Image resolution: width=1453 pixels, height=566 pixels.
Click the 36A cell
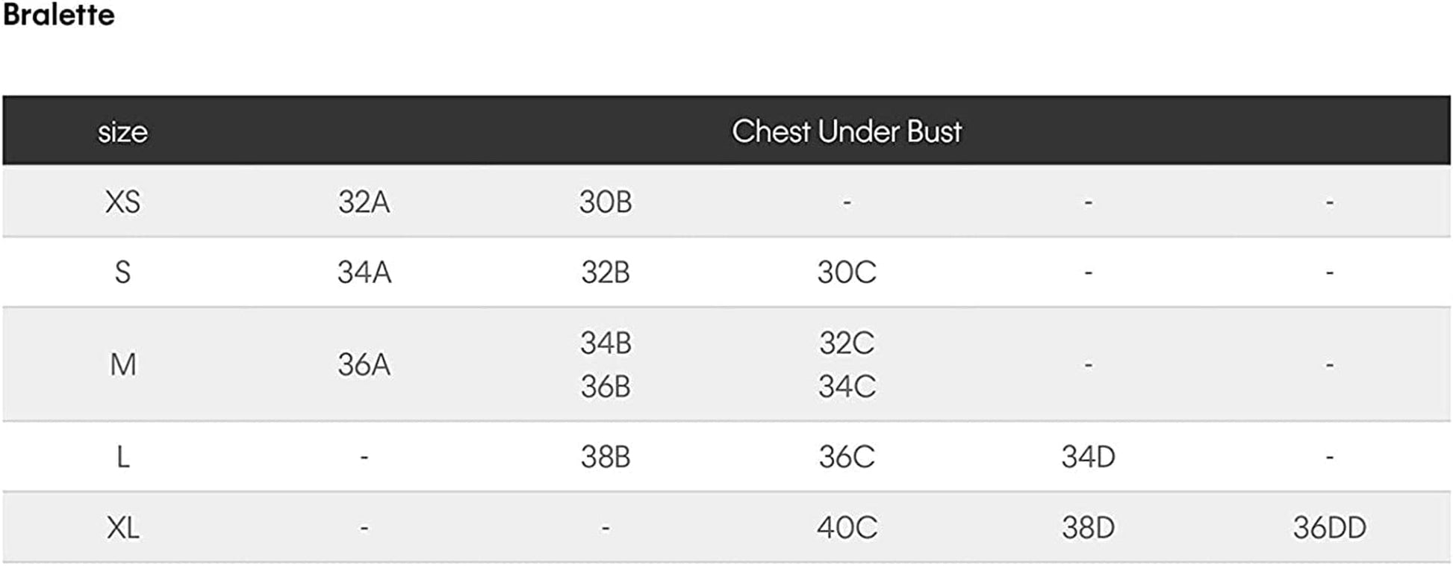[x=364, y=364]
